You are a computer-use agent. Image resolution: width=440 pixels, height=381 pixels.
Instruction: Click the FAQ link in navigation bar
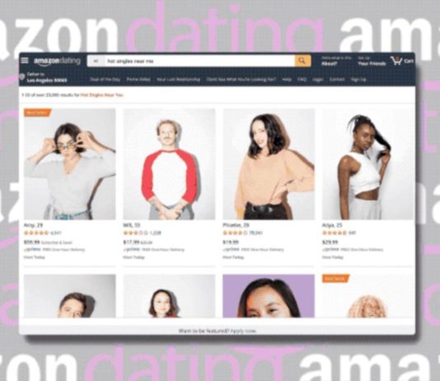tap(302, 79)
